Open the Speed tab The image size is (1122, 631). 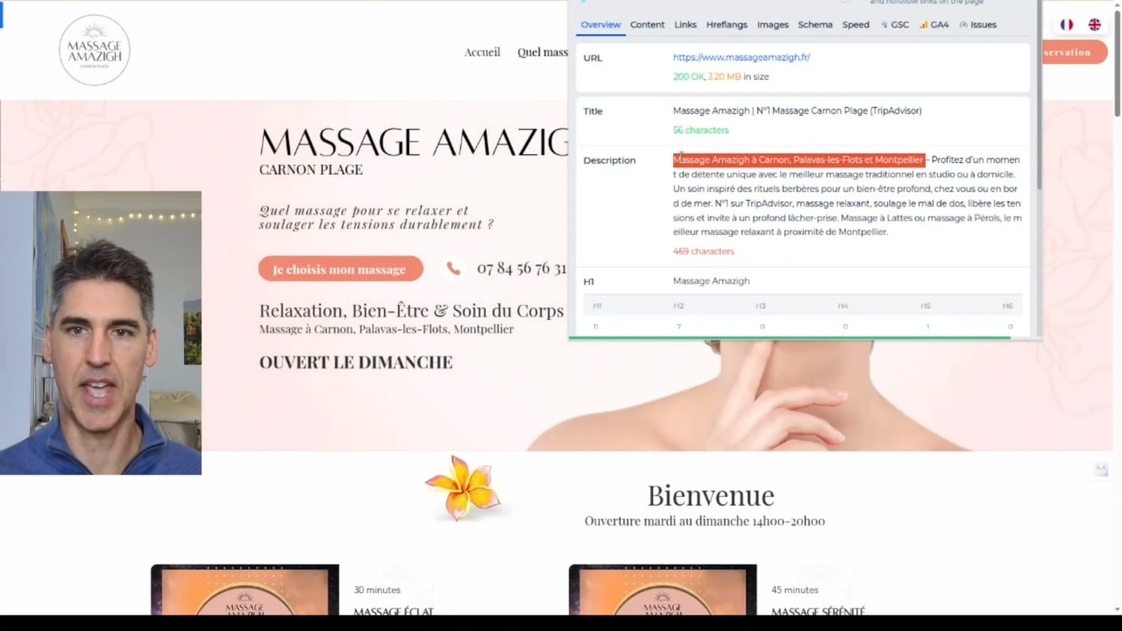pyautogui.click(x=856, y=25)
